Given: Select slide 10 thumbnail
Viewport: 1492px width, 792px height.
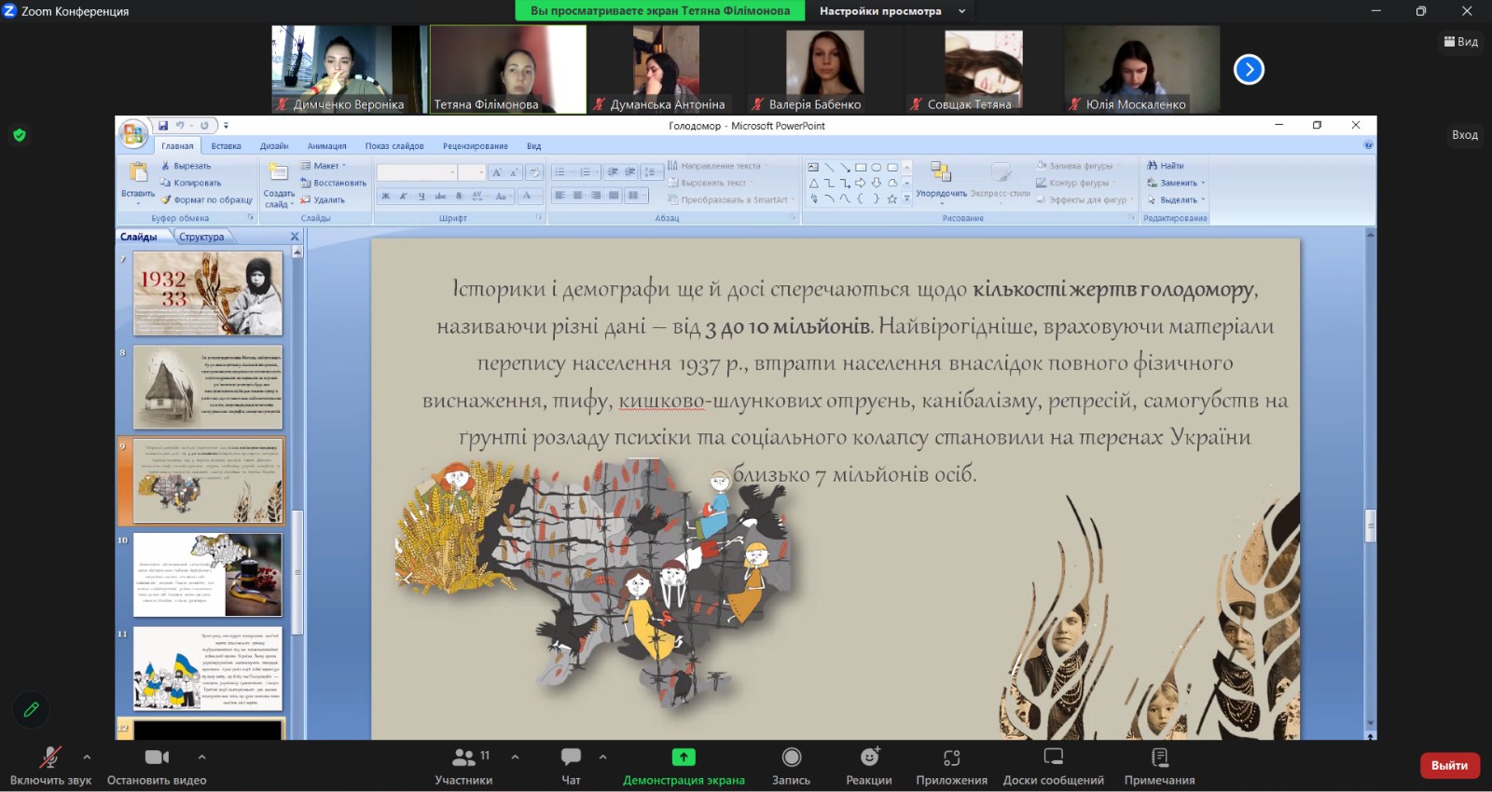Looking at the screenshot, I should (x=207, y=575).
